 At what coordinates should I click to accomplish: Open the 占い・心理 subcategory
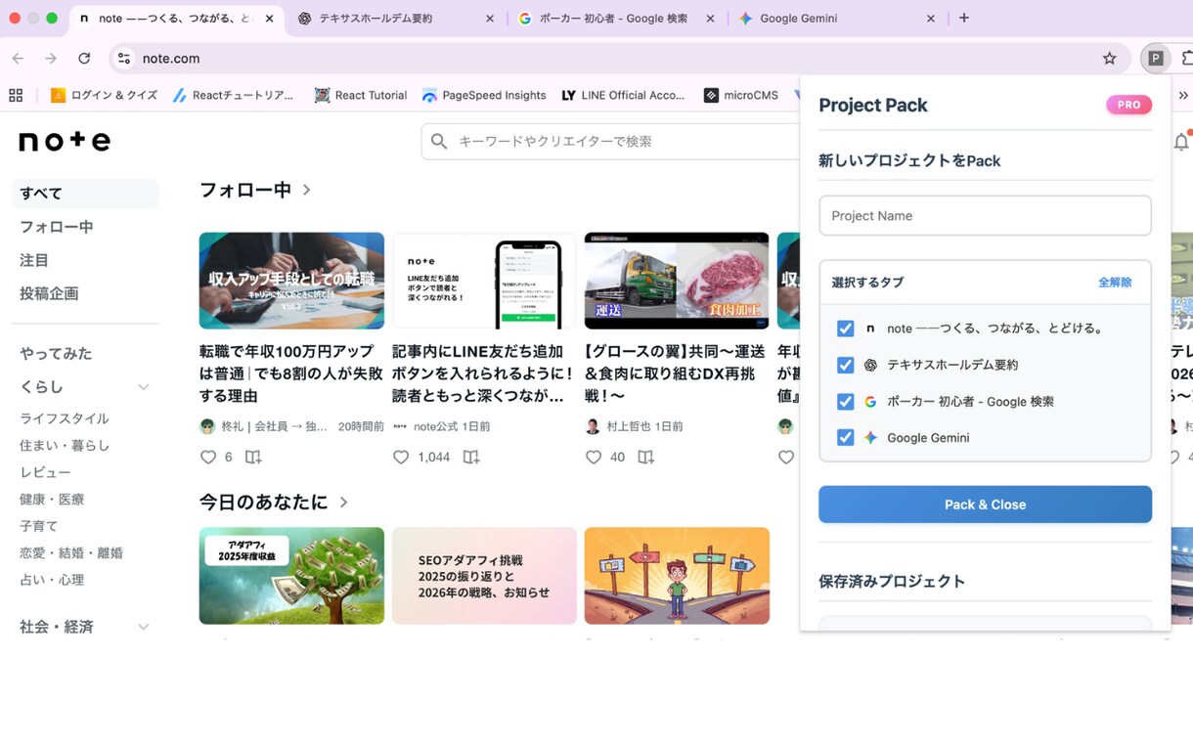[52, 580]
